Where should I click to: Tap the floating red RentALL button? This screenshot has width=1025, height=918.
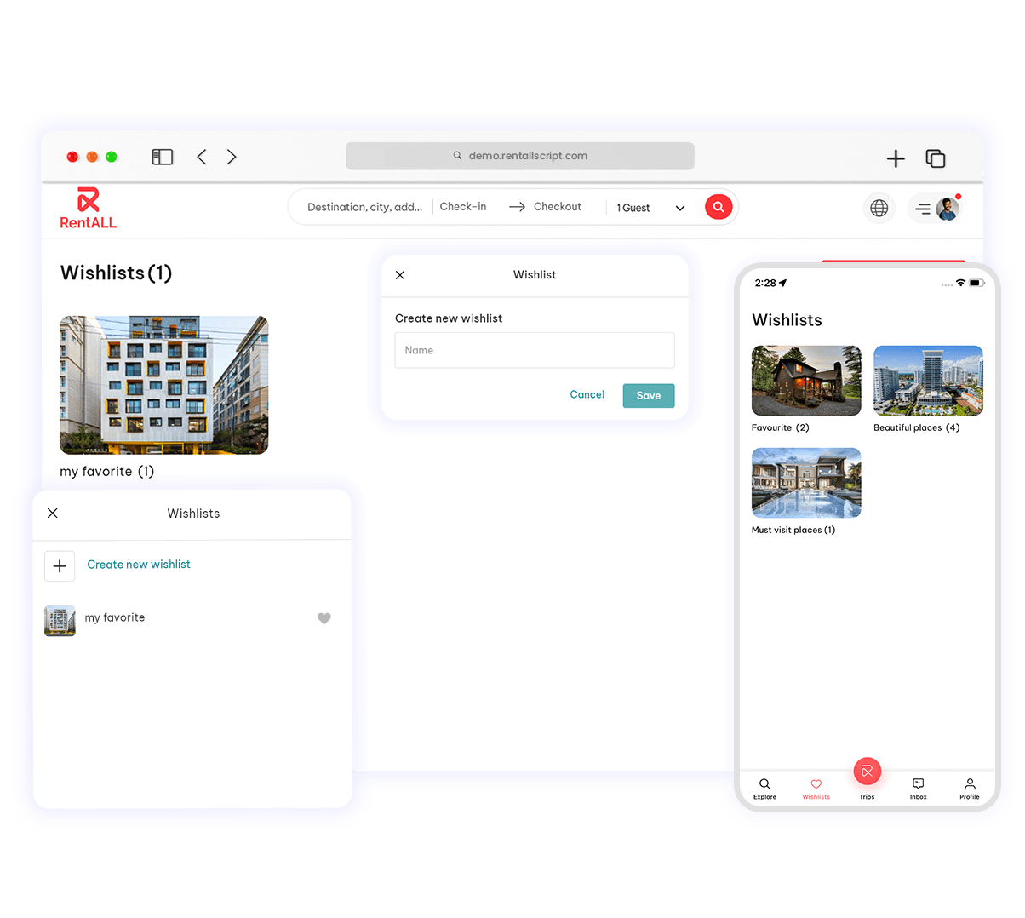[867, 771]
